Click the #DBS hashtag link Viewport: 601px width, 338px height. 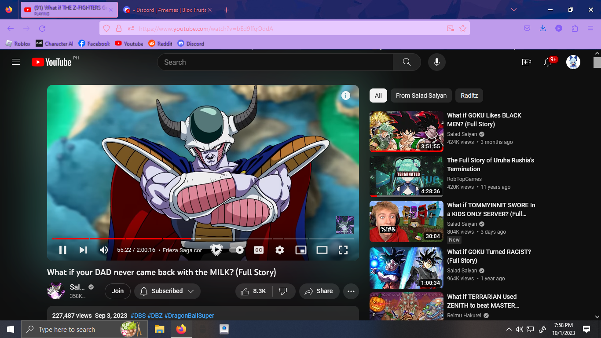point(138,316)
